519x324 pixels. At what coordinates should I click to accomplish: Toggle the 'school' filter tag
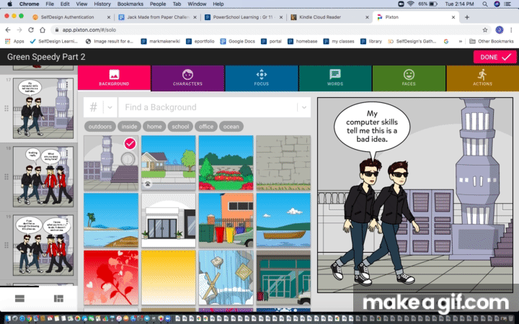(x=180, y=126)
